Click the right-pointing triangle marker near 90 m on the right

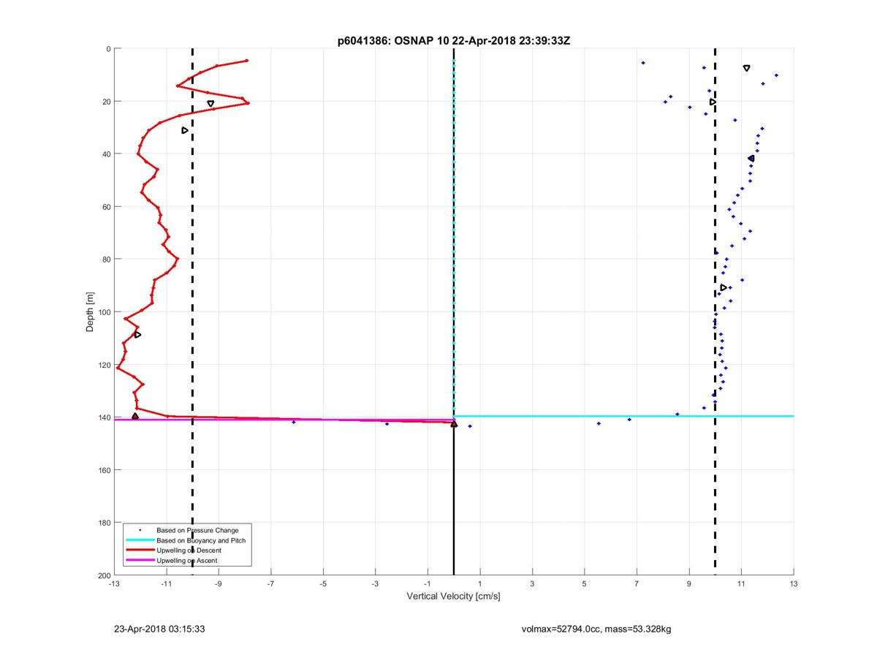pyautogui.click(x=724, y=287)
